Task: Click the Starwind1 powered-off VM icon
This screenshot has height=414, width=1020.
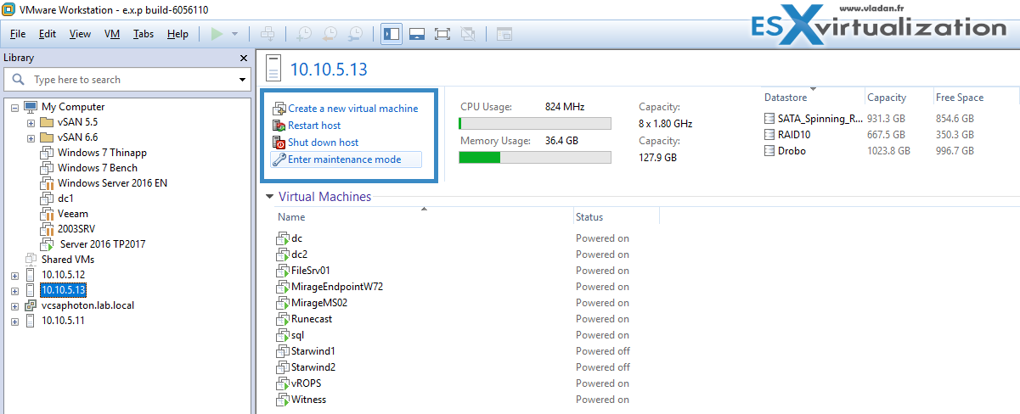Action: pyautogui.click(x=283, y=351)
